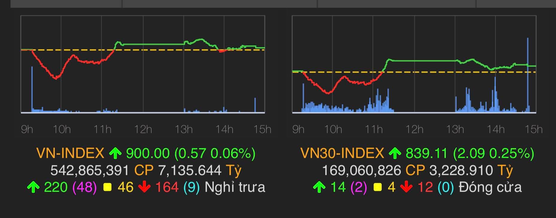Click the VN30 advancers count 14
556x218 pixels.
(338, 187)
